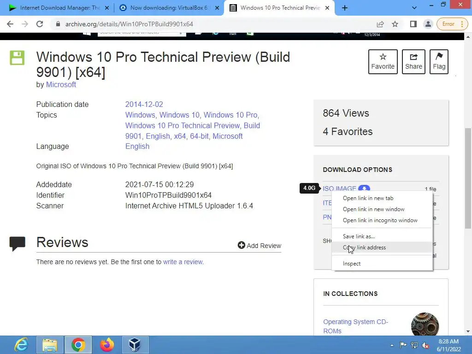Choose Copy link address

click(382, 248)
